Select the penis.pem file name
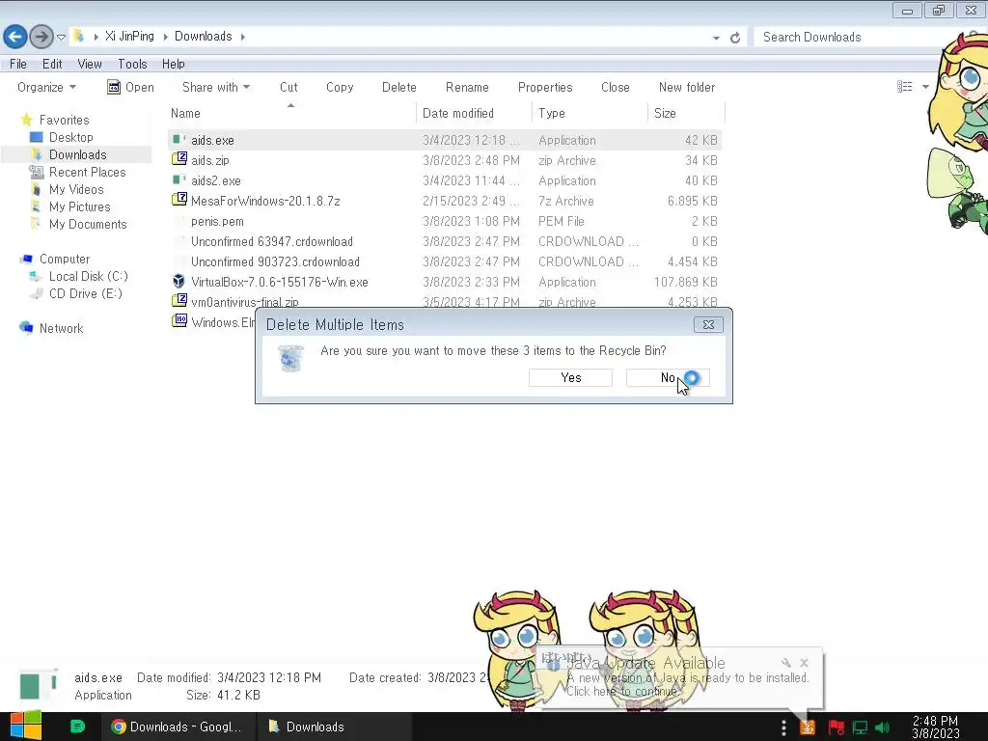 pyautogui.click(x=217, y=221)
